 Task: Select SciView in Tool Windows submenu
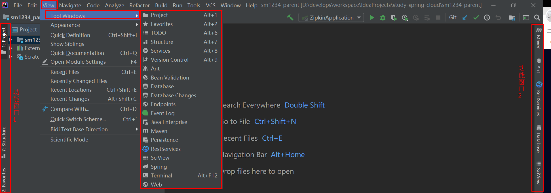[x=181, y=158]
